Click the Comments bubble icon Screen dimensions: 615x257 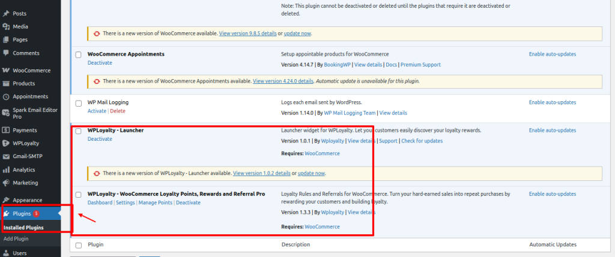[6, 53]
